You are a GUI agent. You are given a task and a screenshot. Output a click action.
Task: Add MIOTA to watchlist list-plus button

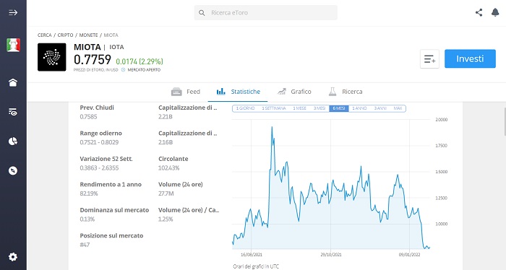429,59
